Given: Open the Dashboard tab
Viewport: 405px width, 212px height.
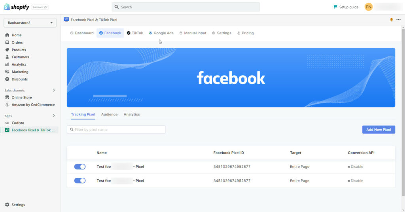Looking at the screenshot, I should pyautogui.click(x=81, y=33).
